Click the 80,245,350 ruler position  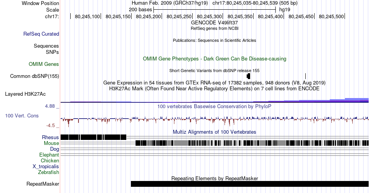pos(240,16)
